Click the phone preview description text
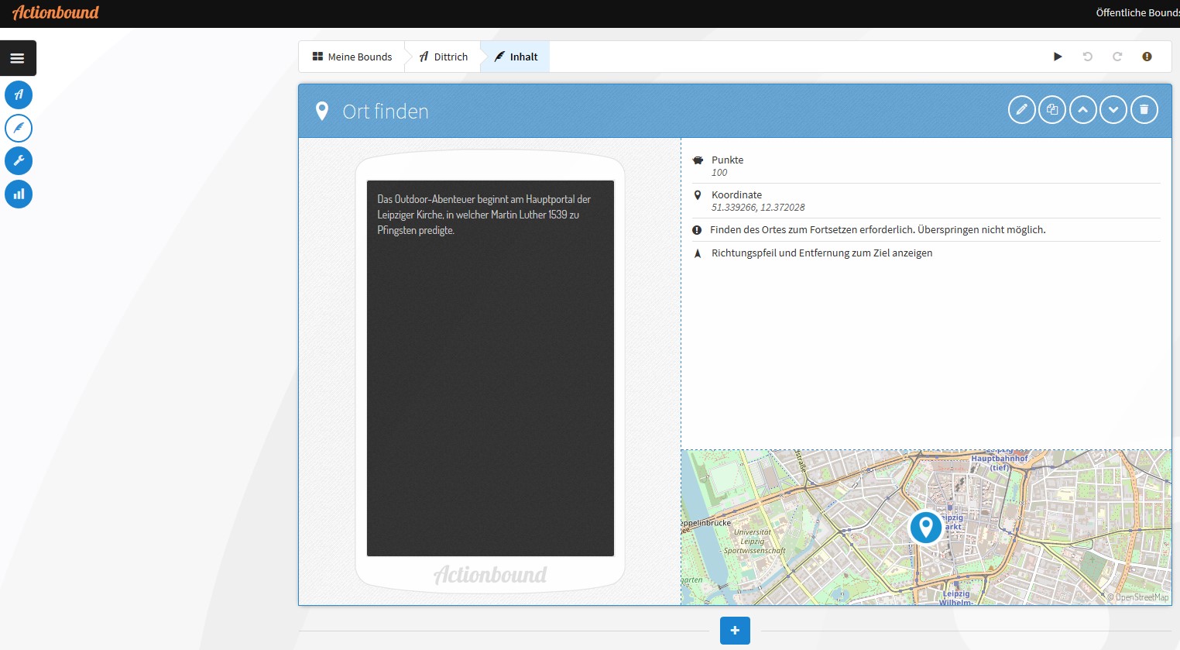This screenshot has height=650, width=1180. click(x=484, y=215)
